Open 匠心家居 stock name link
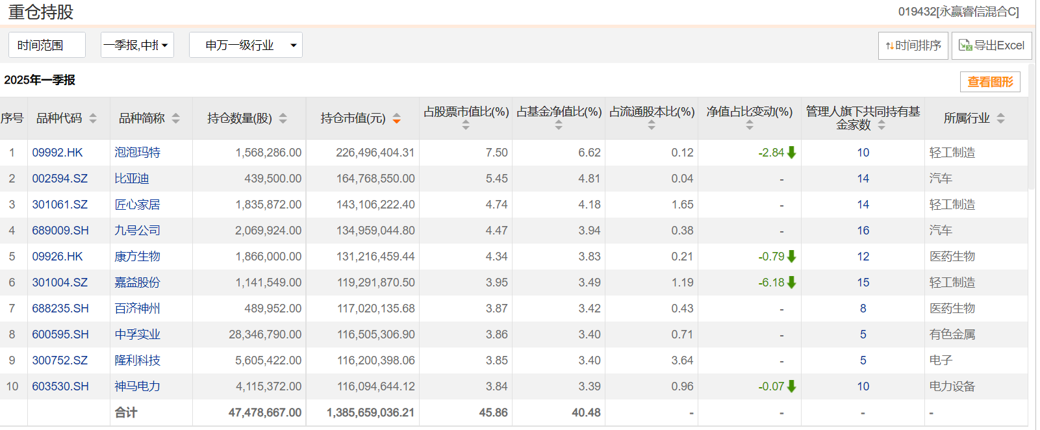This screenshot has width=1040, height=430. [137, 205]
